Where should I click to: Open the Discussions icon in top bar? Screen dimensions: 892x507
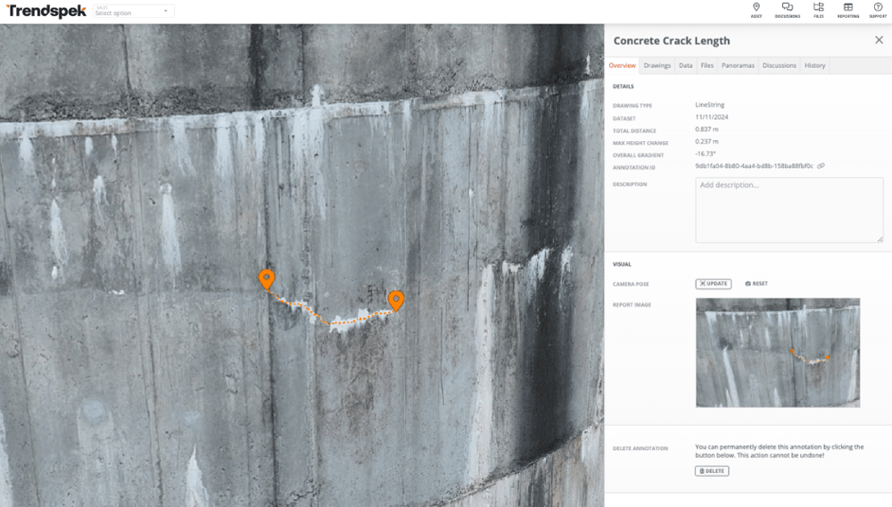788,10
